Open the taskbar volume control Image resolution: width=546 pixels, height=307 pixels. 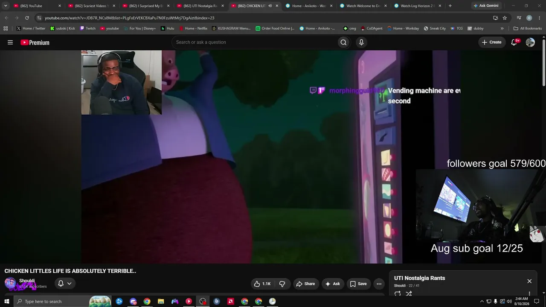(509, 301)
